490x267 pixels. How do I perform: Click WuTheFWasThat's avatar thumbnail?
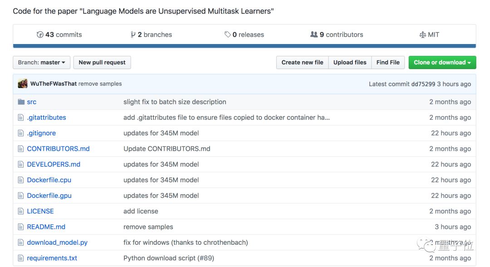pos(23,84)
